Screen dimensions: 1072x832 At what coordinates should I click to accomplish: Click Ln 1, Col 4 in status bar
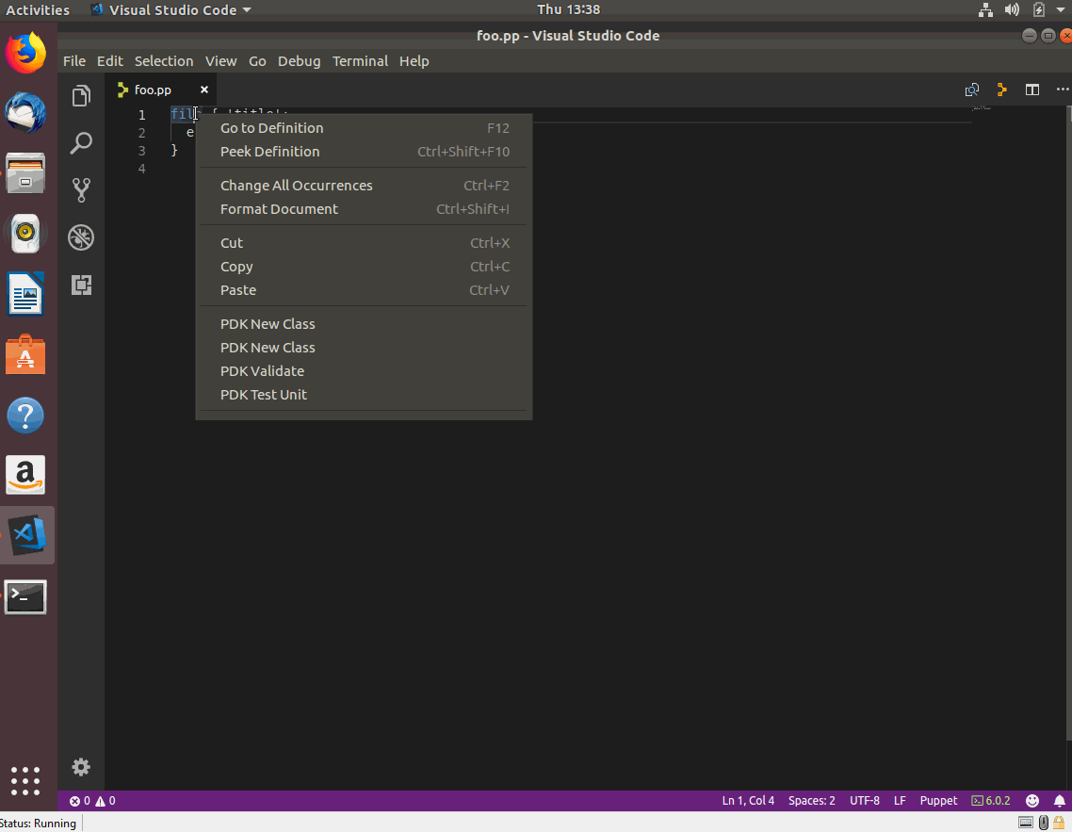point(748,801)
